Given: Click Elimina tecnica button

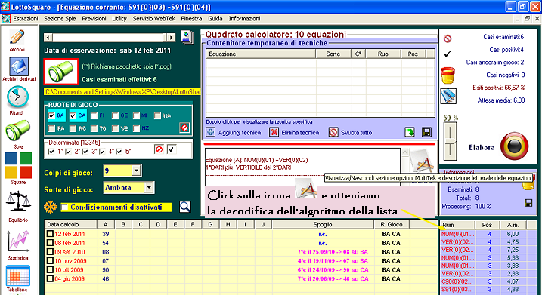Looking at the screenshot, I should (294, 133).
